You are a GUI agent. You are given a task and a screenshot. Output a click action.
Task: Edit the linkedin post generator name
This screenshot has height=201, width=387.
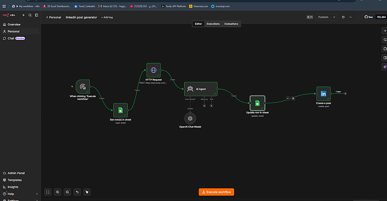pyautogui.click(x=81, y=17)
